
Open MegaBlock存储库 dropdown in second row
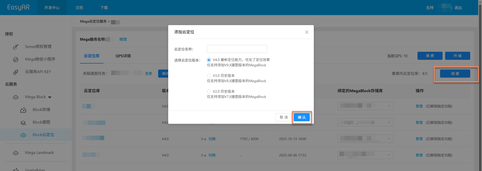366,122
